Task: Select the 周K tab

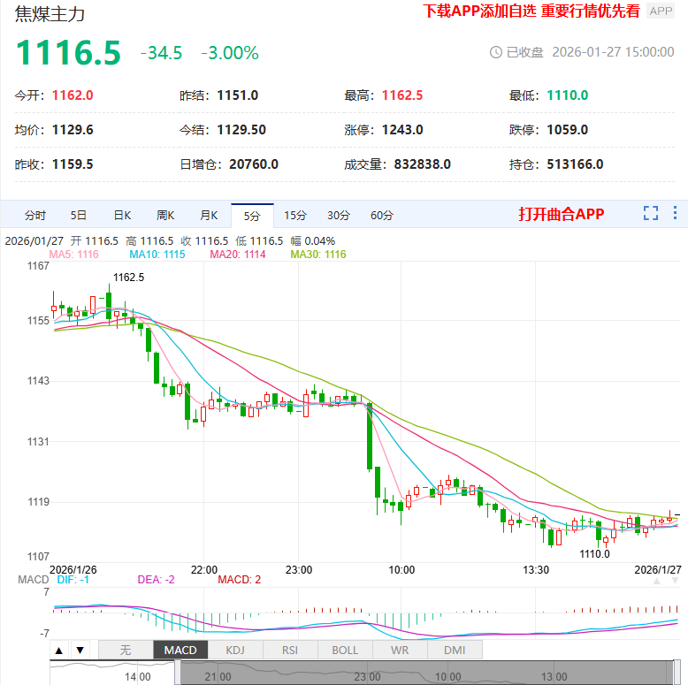Action: (x=165, y=216)
